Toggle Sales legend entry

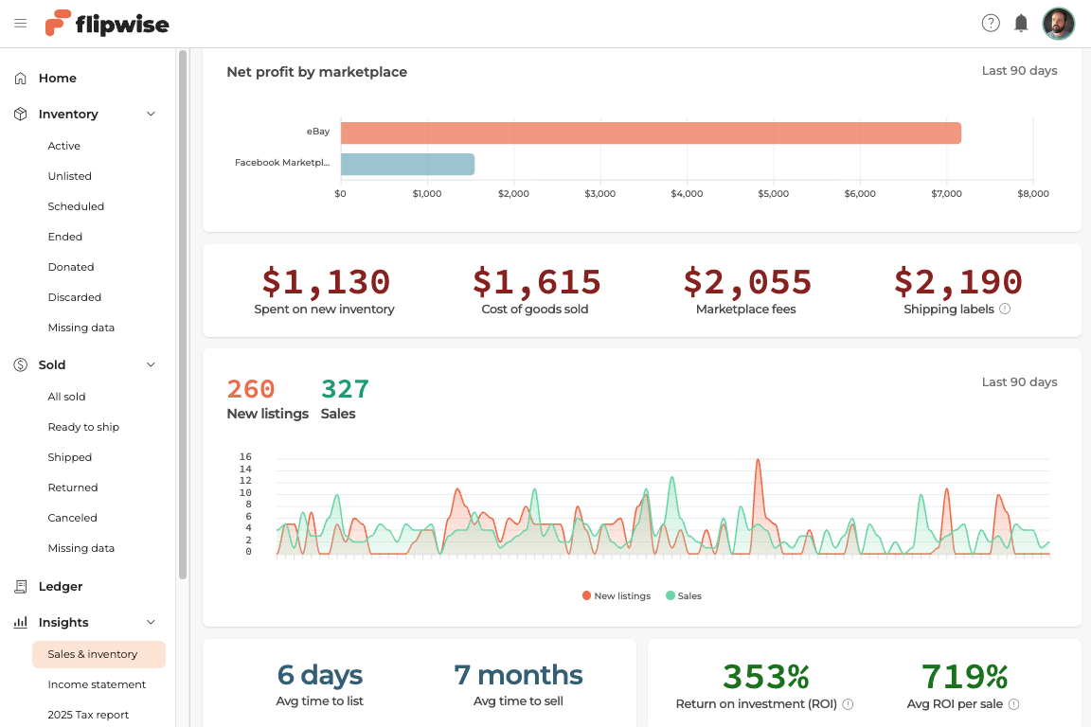coord(683,595)
